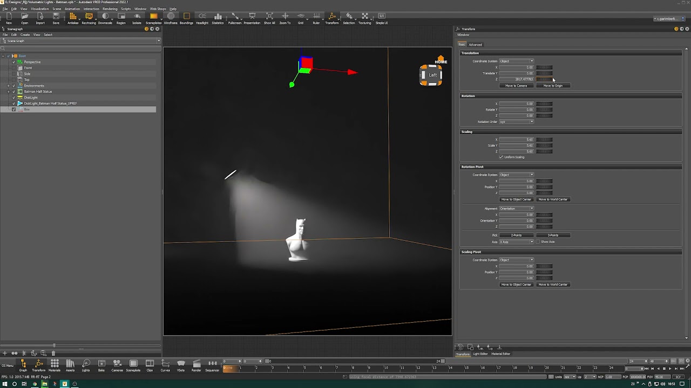Click the New scene toolbar icon

[x=9, y=18]
